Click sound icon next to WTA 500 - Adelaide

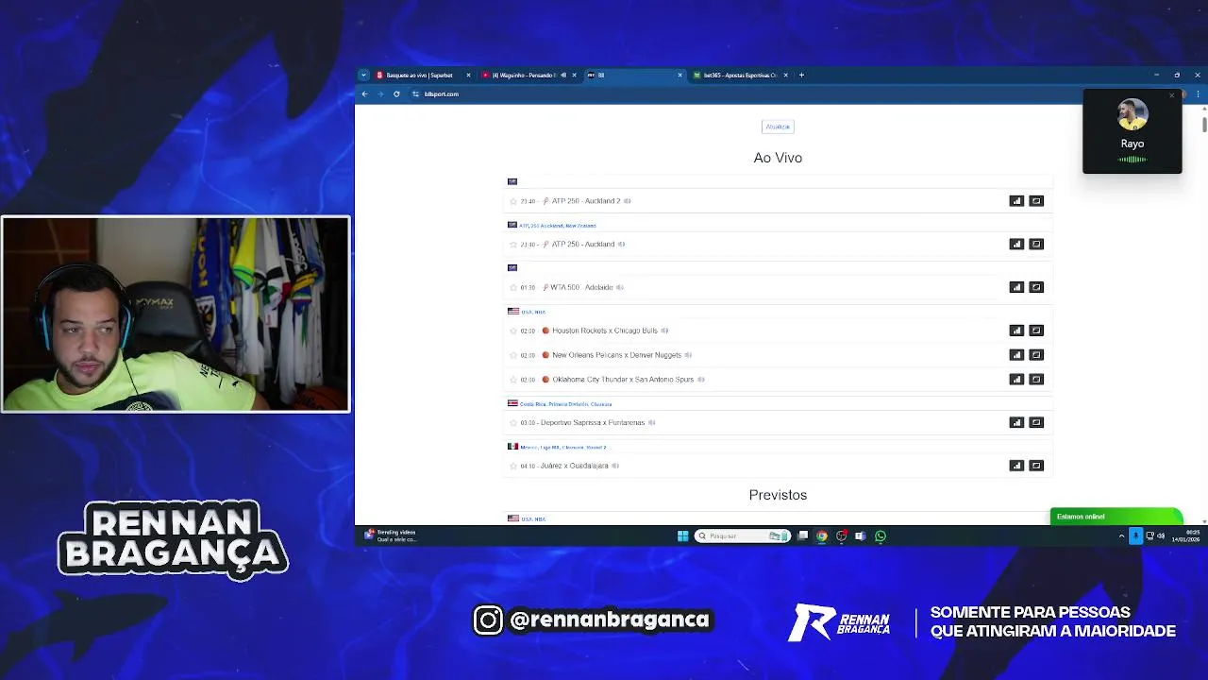pos(620,287)
